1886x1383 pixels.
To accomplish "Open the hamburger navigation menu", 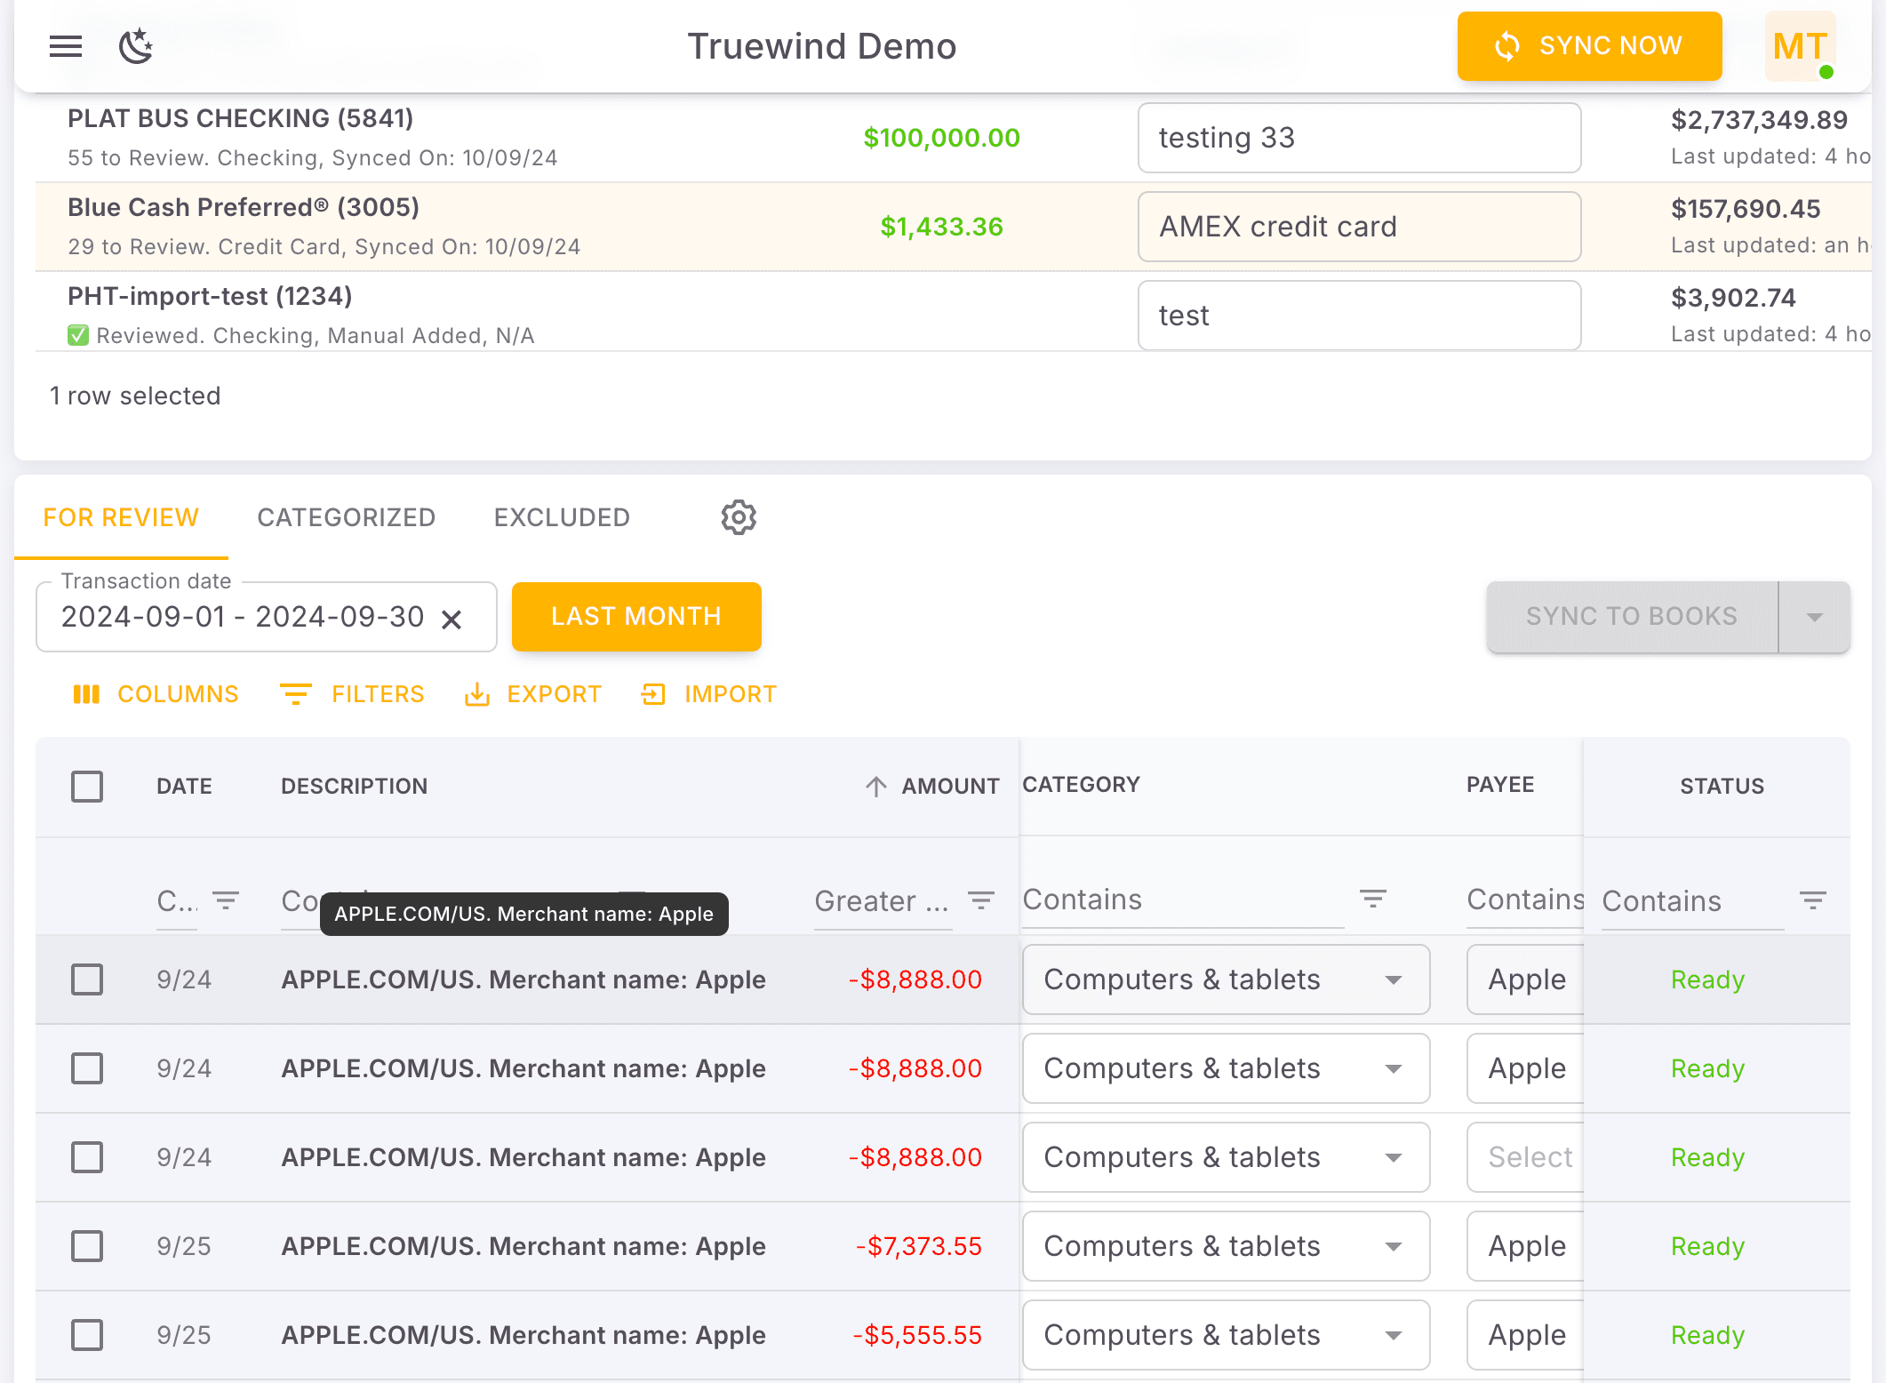I will click(x=65, y=46).
